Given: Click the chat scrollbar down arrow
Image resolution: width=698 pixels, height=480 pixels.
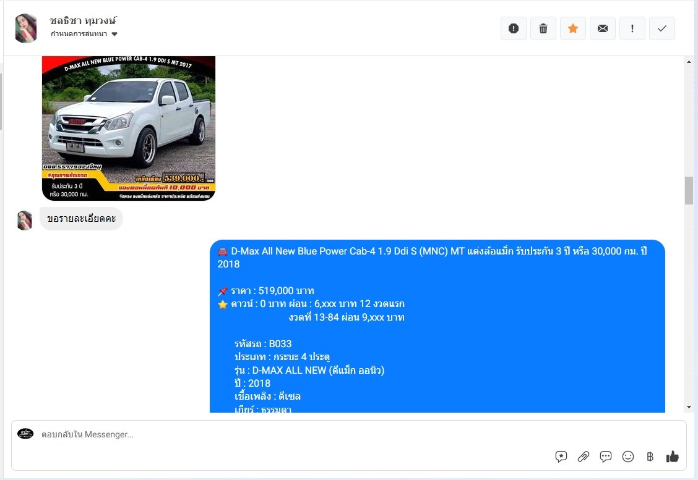Looking at the screenshot, I should (689, 407).
